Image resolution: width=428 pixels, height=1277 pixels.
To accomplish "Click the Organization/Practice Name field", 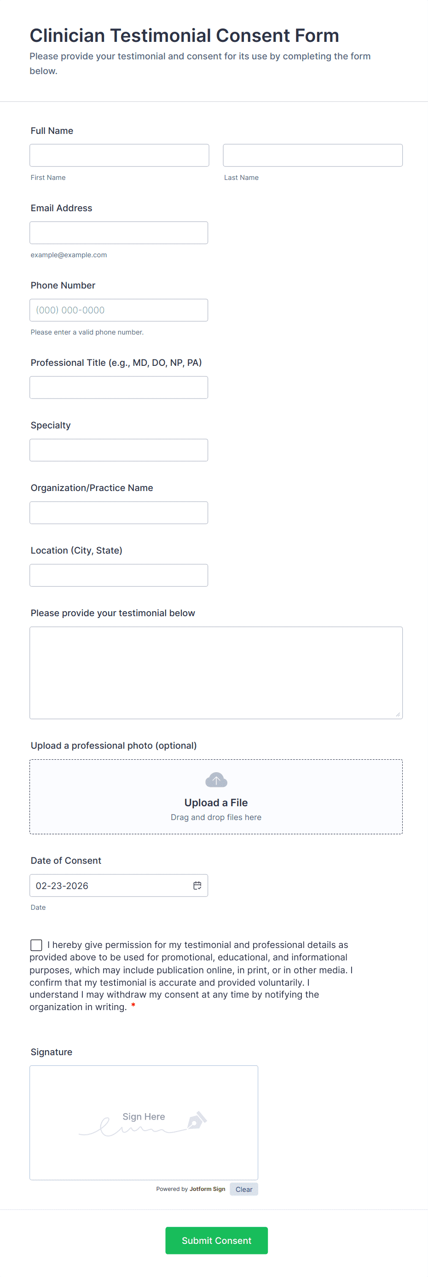I will click(119, 513).
